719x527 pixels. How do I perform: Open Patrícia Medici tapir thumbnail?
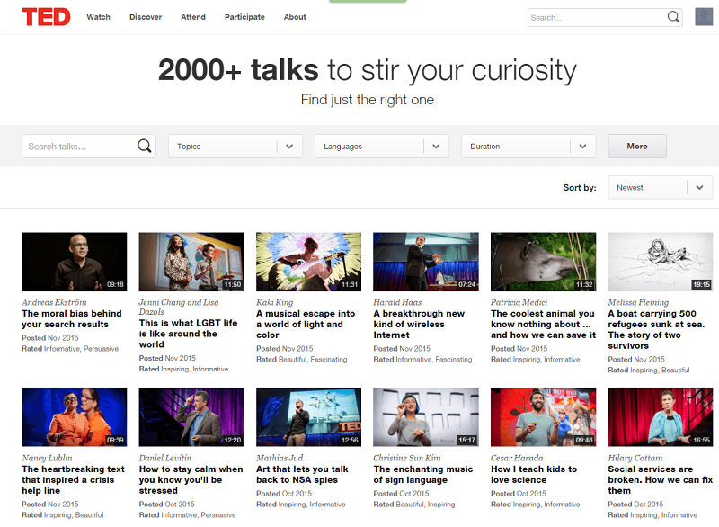click(544, 262)
